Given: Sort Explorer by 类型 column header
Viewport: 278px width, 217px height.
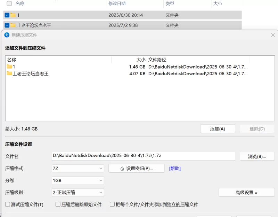Looking at the screenshot, I should coord(170,3).
